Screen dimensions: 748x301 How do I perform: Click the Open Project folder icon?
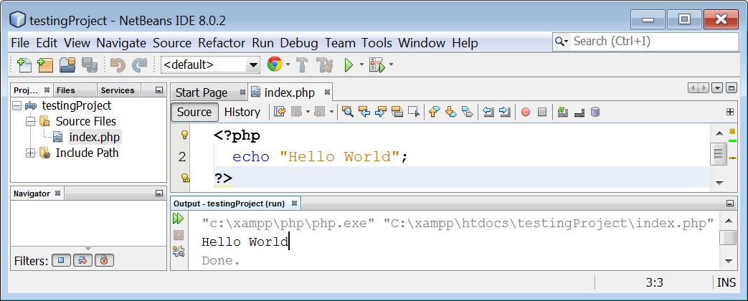tap(67, 64)
